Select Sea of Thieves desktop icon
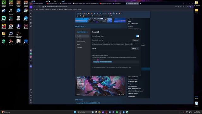Viewport: 202px width, 114px height. [3, 42]
